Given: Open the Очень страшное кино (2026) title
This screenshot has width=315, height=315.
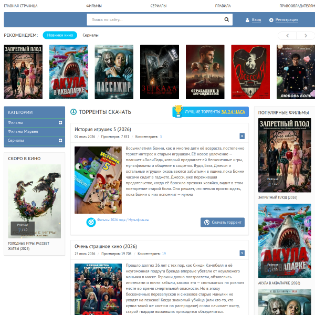Looking at the screenshot, I should coord(106,246).
